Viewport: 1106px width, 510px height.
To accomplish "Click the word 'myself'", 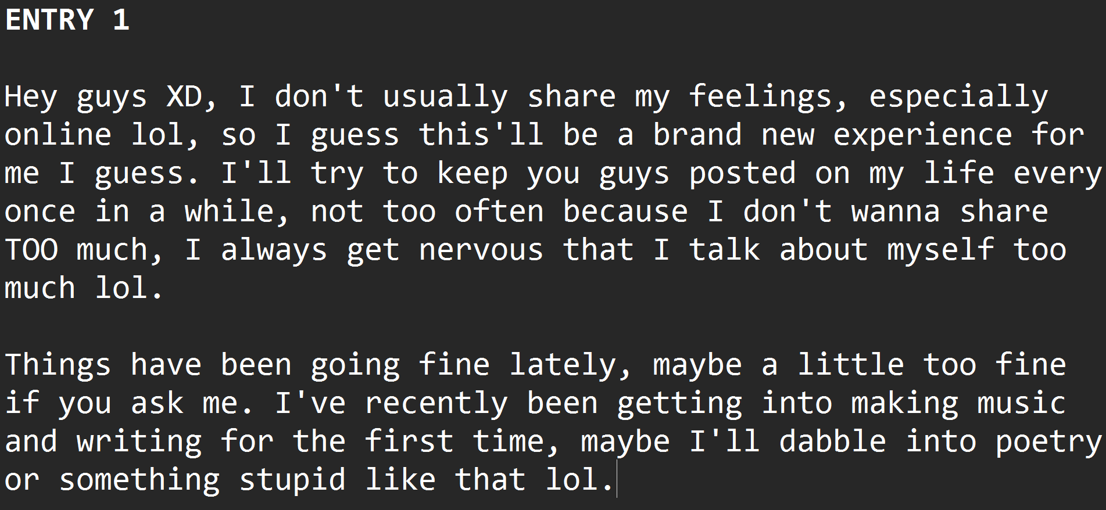I will (x=940, y=250).
